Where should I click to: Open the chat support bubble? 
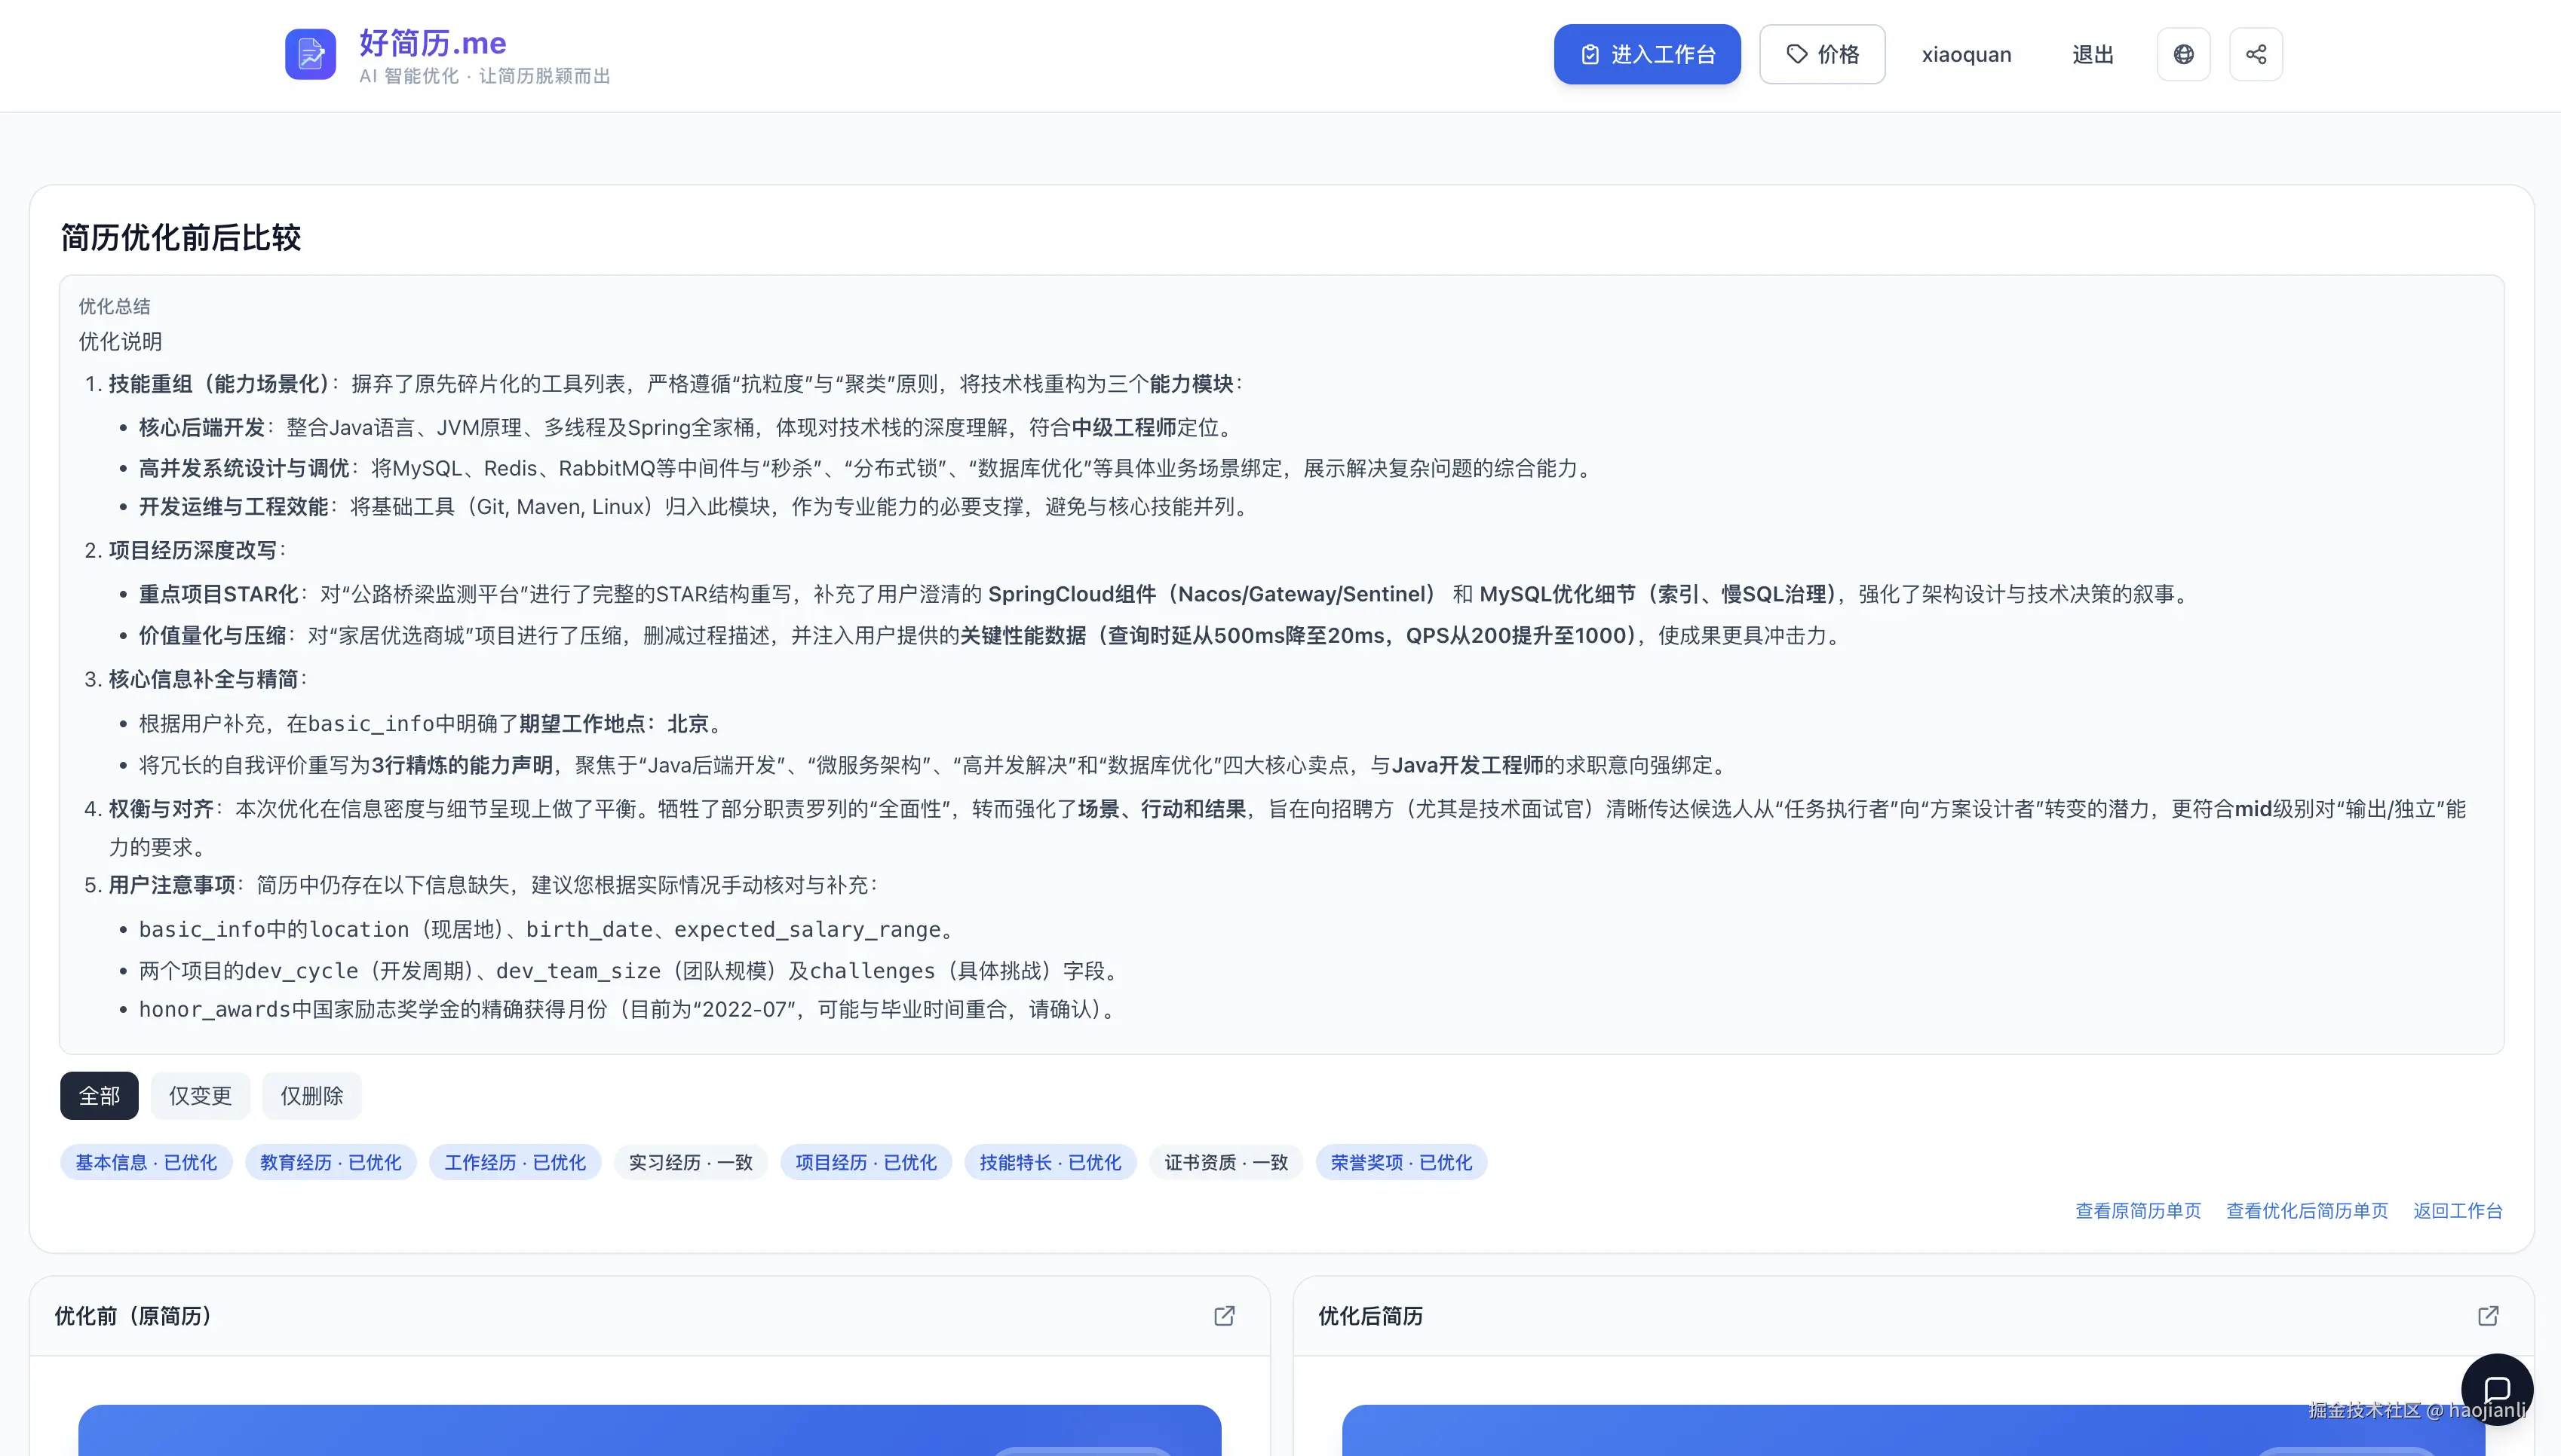pyautogui.click(x=2498, y=1390)
